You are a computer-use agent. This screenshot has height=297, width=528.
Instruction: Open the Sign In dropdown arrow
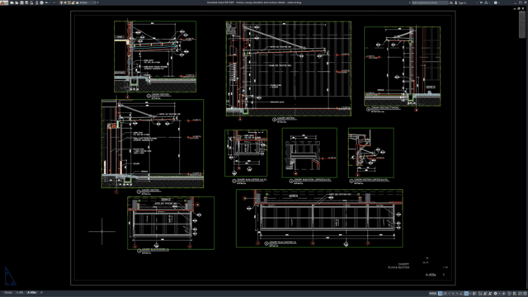click(477, 2)
